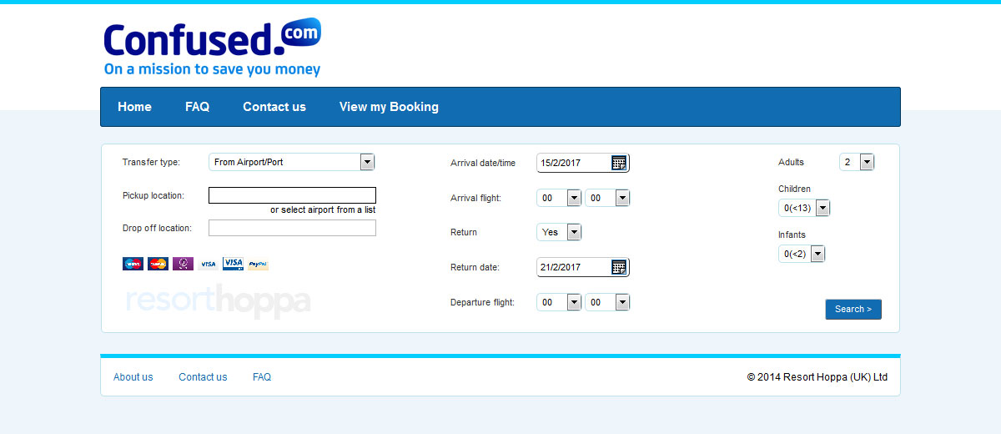Open the Transfer type dropdown
This screenshot has height=434, width=1001.
292,162
